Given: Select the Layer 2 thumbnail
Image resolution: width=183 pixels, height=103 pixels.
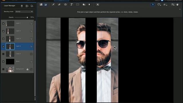Looking at the screenshot, I should [10, 31].
